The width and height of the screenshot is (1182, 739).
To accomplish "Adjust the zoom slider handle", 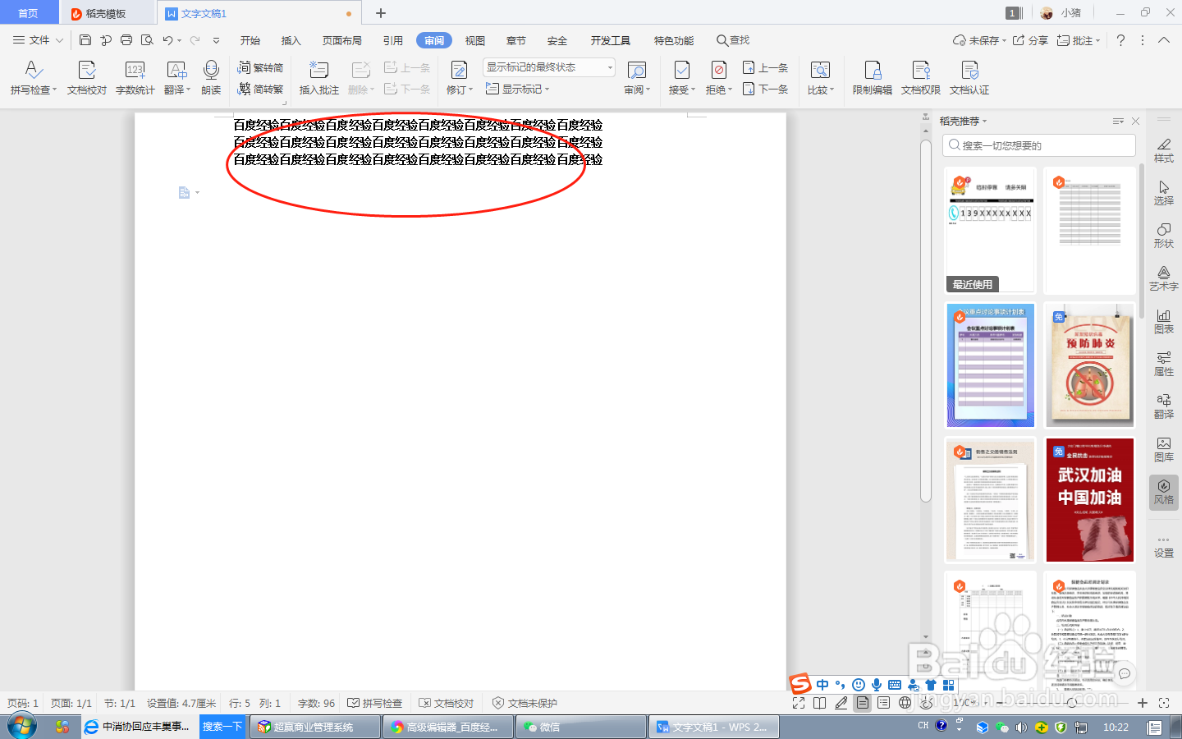I will [1072, 703].
